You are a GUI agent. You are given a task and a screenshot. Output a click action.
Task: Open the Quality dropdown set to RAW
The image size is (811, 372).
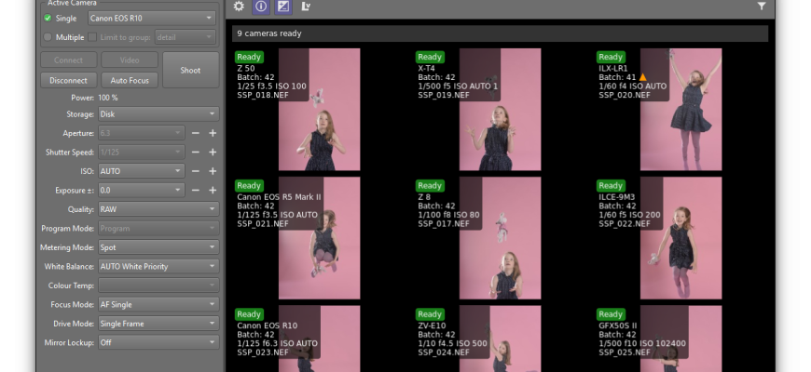tap(158, 209)
